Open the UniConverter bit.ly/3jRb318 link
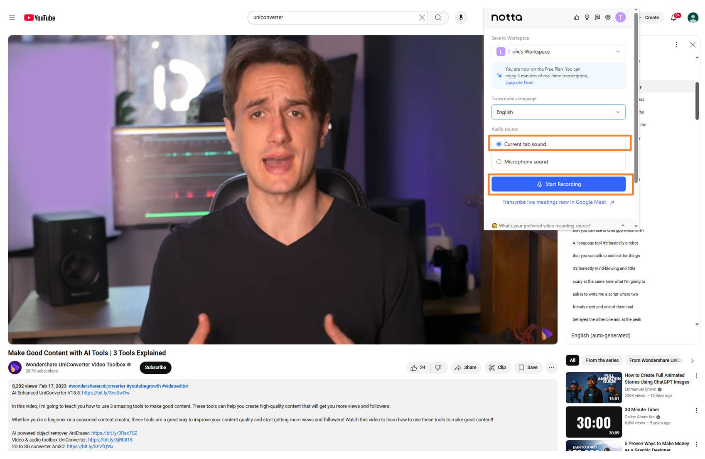Viewport: 705px width, 459px height. click(110, 440)
